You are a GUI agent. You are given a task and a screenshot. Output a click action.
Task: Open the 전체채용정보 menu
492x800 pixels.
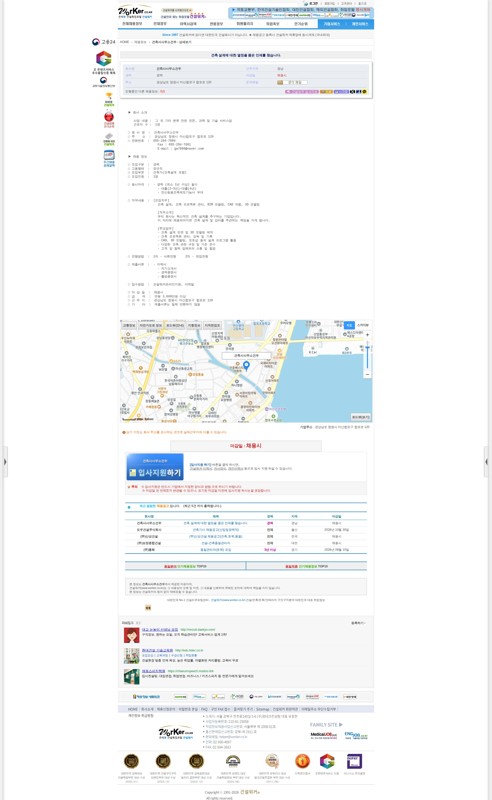132,24
